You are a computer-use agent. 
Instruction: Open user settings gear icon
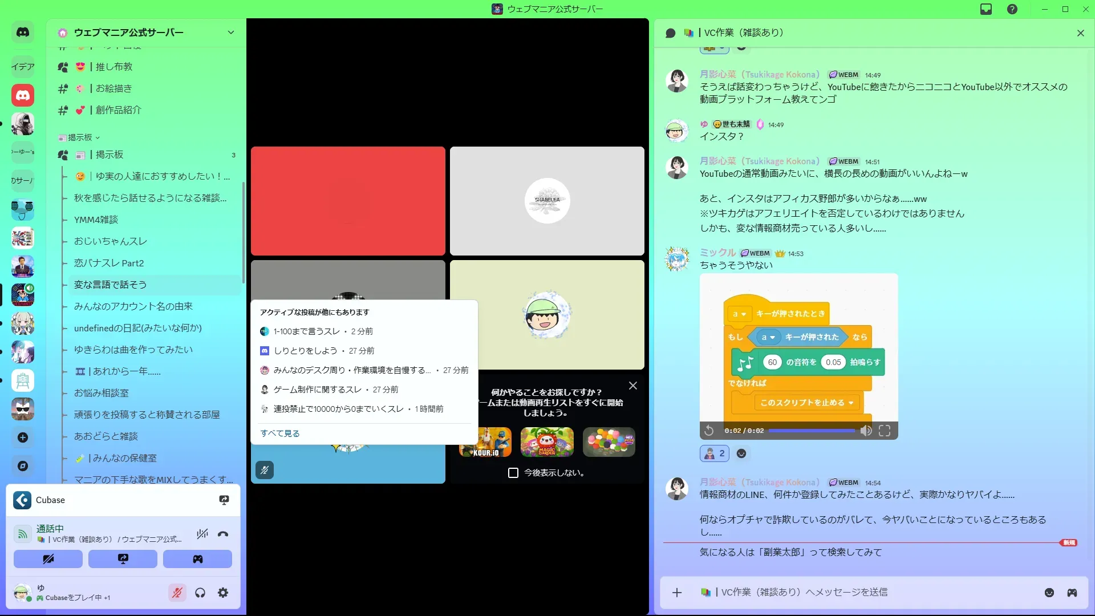coord(223,593)
